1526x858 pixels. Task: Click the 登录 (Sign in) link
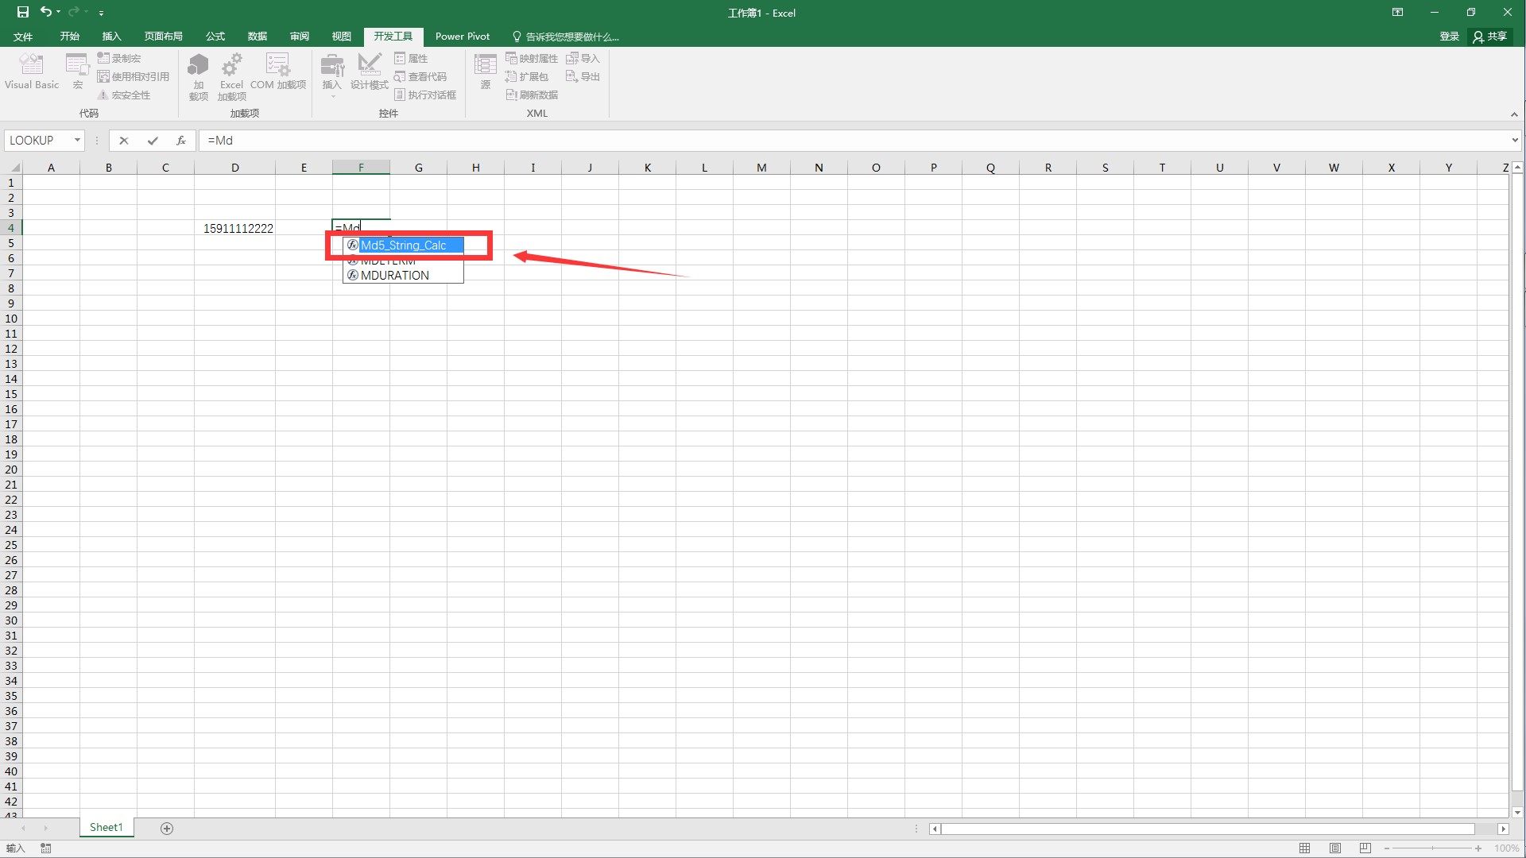click(x=1448, y=36)
